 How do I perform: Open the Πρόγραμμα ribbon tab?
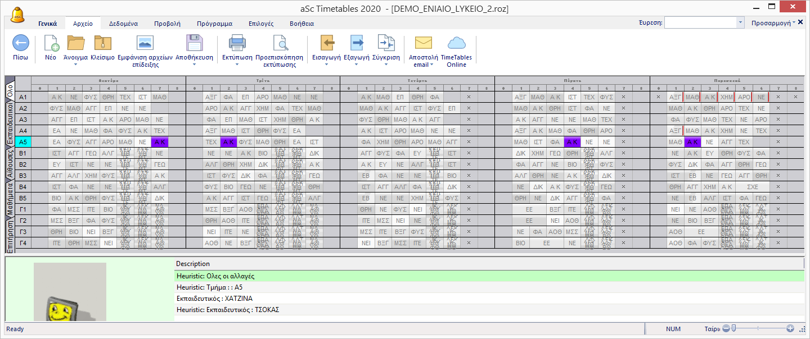pos(214,24)
